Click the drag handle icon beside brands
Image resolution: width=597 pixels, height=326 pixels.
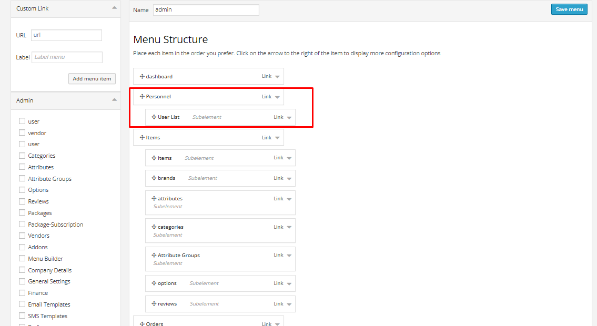(x=154, y=178)
